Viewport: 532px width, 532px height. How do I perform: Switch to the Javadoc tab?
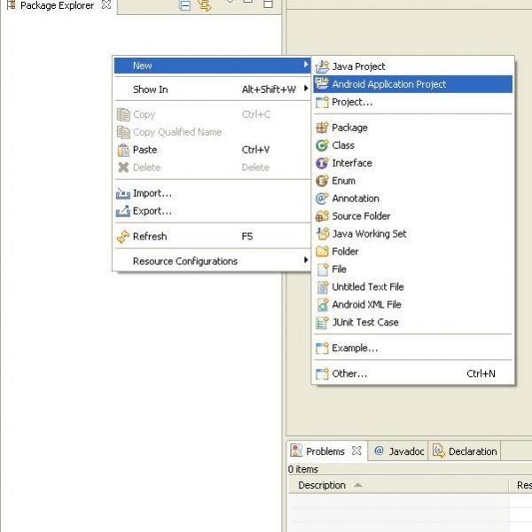click(398, 451)
